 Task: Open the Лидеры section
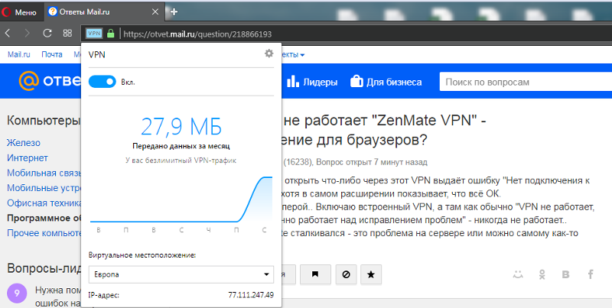312,83
